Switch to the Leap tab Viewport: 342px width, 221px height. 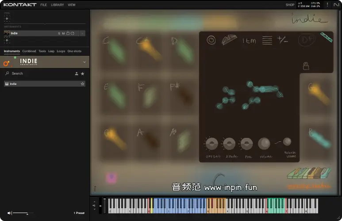[51, 51]
